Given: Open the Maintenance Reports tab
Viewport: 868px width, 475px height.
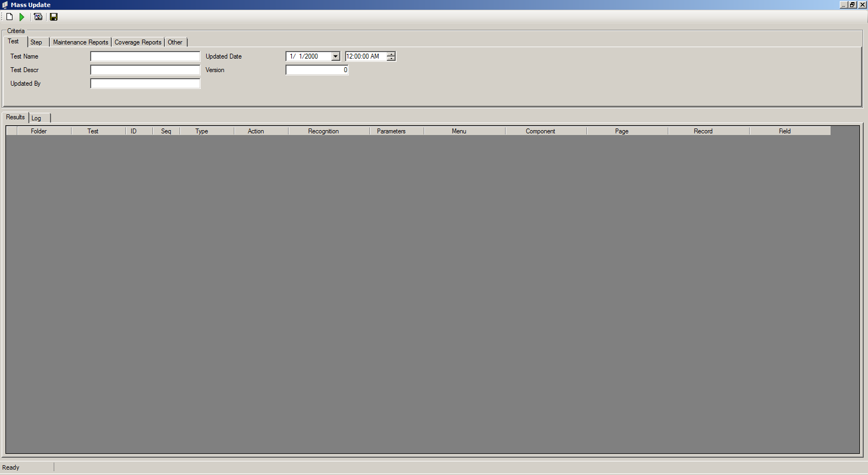Looking at the screenshot, I should [x=80, y=42].
